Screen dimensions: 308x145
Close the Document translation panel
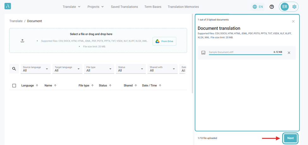(x=293, y=21)
